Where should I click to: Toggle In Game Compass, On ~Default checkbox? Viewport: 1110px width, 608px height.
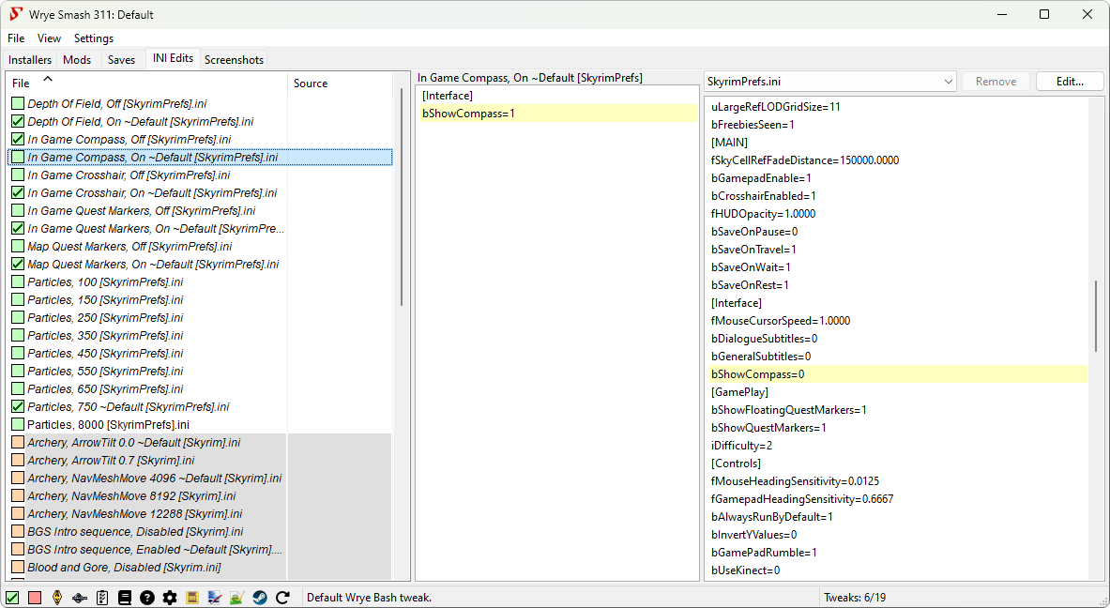click(x=18, y=157)
